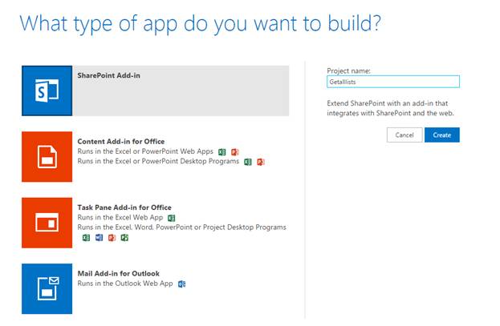Click the Project icon under Task Pane Add-in

click(x=124, y=237)
